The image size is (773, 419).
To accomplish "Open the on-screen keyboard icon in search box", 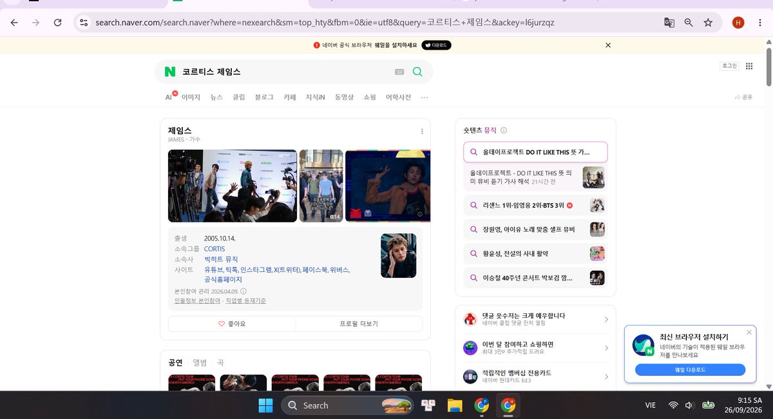I will (x=399, y=72).
